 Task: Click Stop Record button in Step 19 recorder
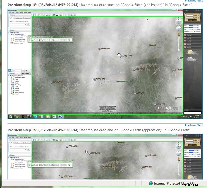click(43, 165)
